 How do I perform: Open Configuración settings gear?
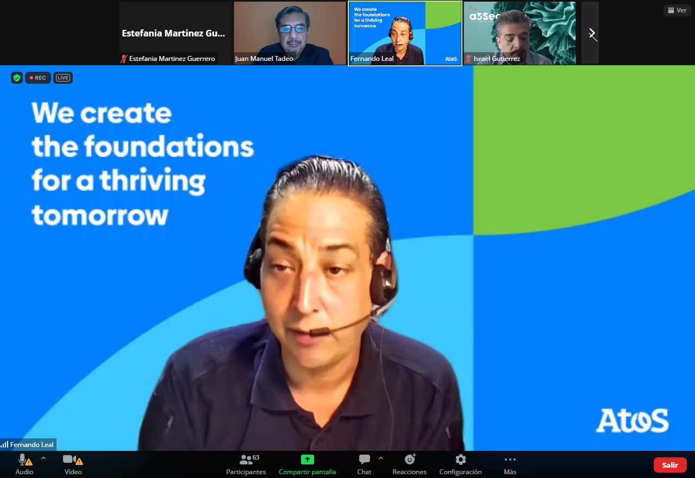[461, 464]
